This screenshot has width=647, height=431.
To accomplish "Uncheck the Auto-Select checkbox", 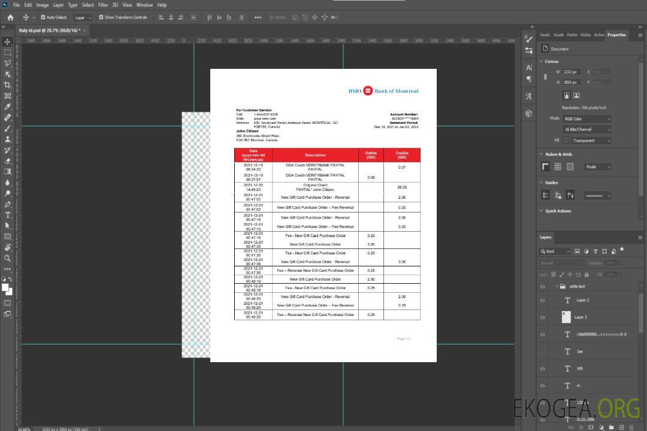I will tap(42, 17).
